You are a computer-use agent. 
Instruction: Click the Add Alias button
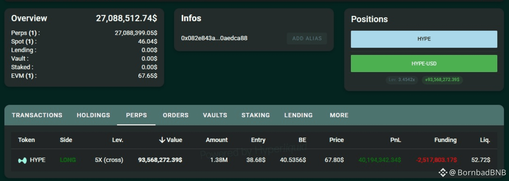(x=307, y=38)
